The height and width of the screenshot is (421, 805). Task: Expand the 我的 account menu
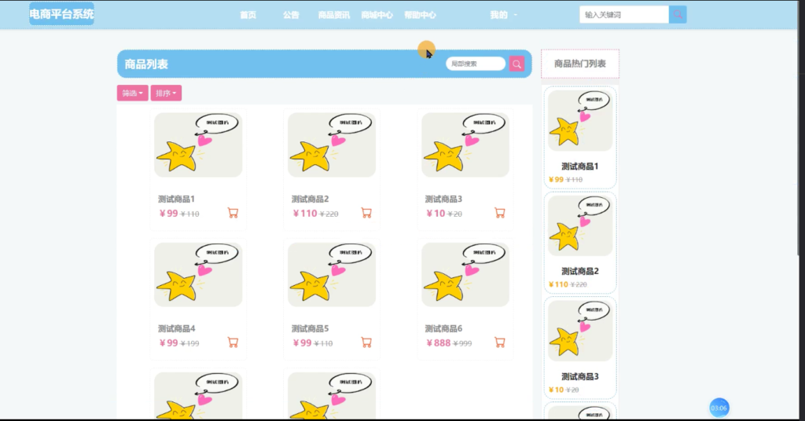pos(503,15)
